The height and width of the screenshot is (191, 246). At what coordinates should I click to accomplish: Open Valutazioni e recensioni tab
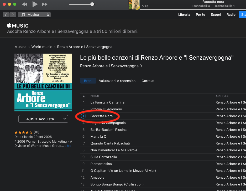coord(118,81)
